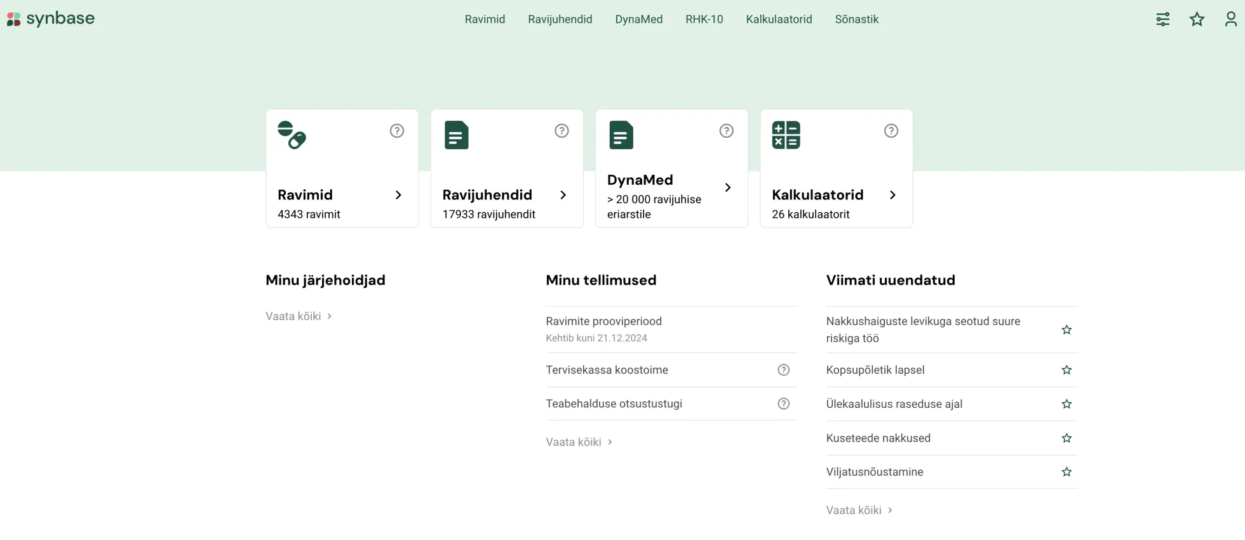Click the document icon on Ravijuhendid card
1245x540 pixels.
click(x=457, y=135)
